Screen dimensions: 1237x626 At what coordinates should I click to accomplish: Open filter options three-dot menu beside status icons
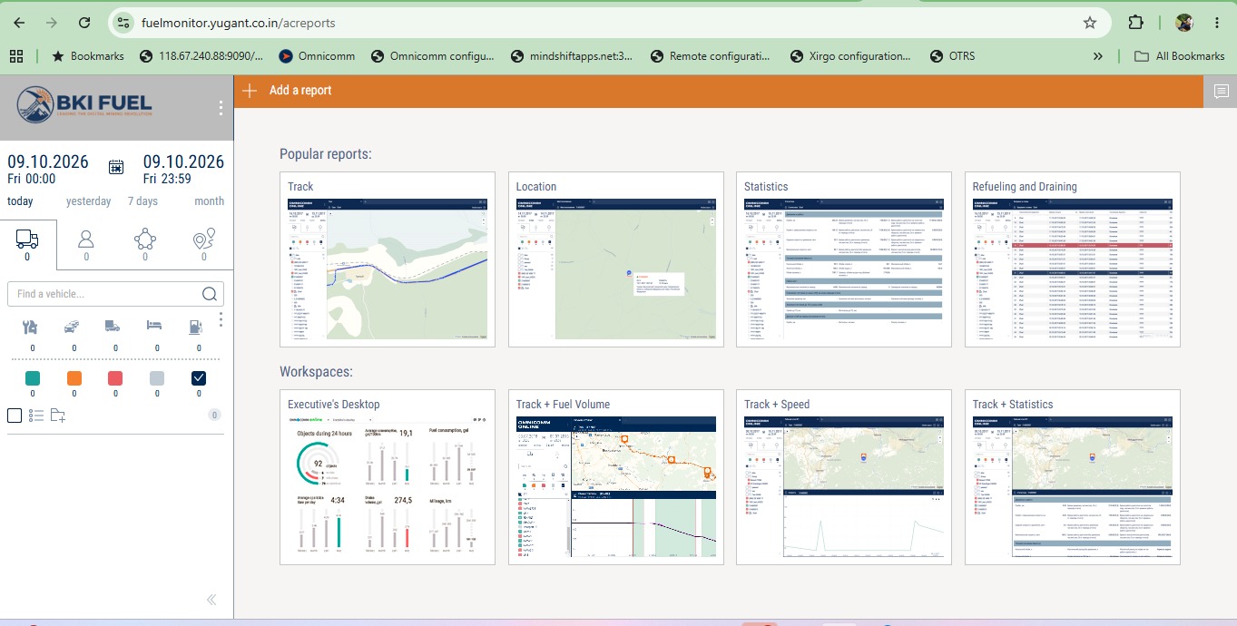(x=221, y=320)
